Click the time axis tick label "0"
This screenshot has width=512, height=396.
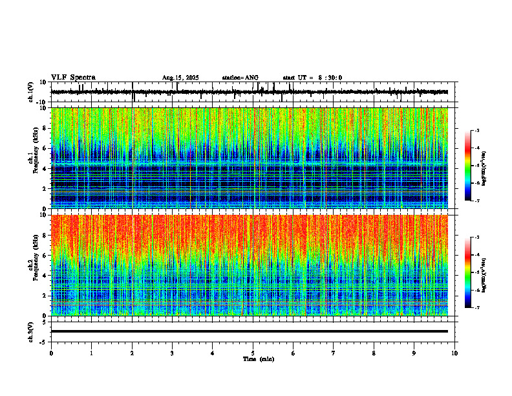(x=51, y=353)
